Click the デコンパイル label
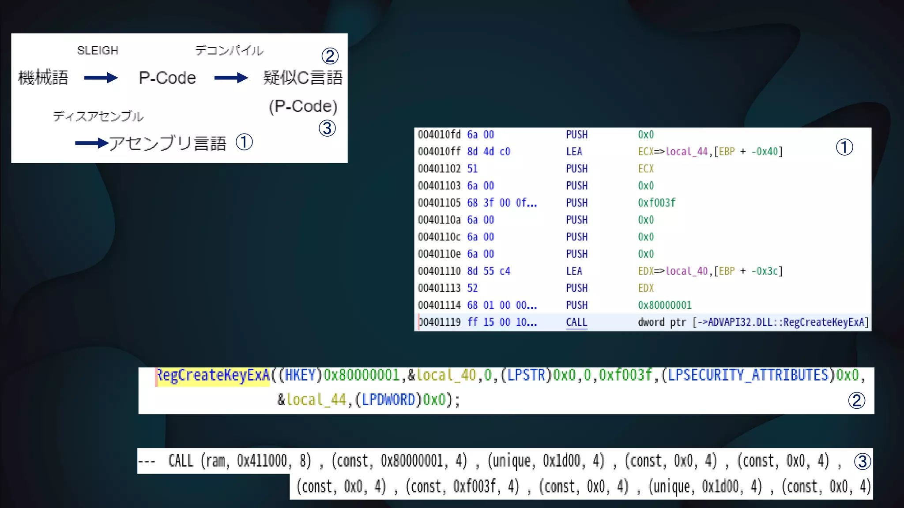Screen dimensions: 904x508 tap(229, 50)
